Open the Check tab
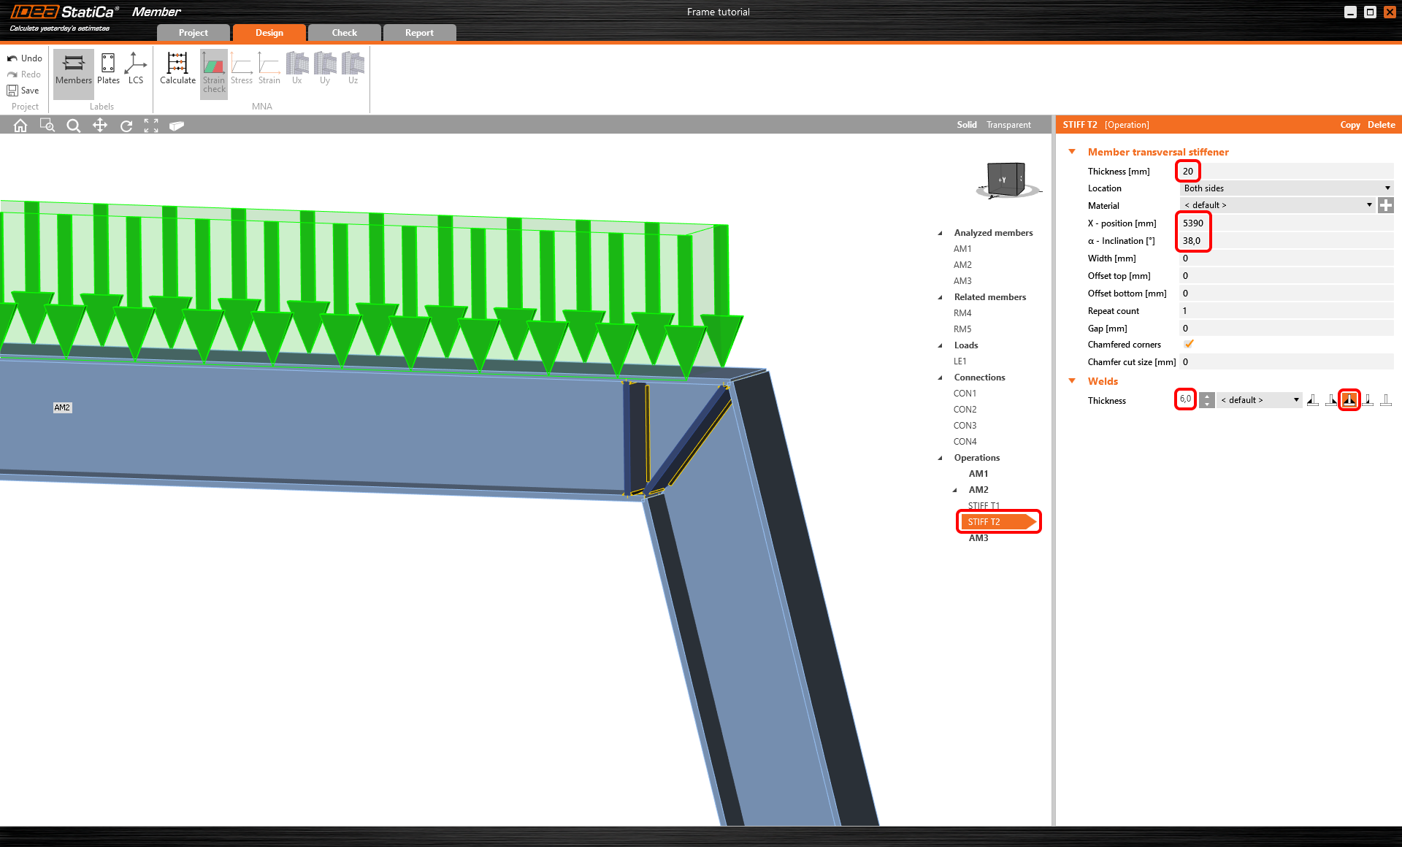Screen dimensions: 1402x847 pyautogui.click(x=345, y=33)
